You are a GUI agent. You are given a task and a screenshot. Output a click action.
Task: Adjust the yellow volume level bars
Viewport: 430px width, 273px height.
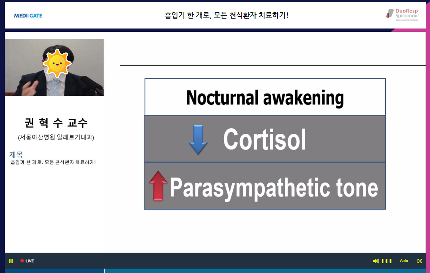point(387,261)
